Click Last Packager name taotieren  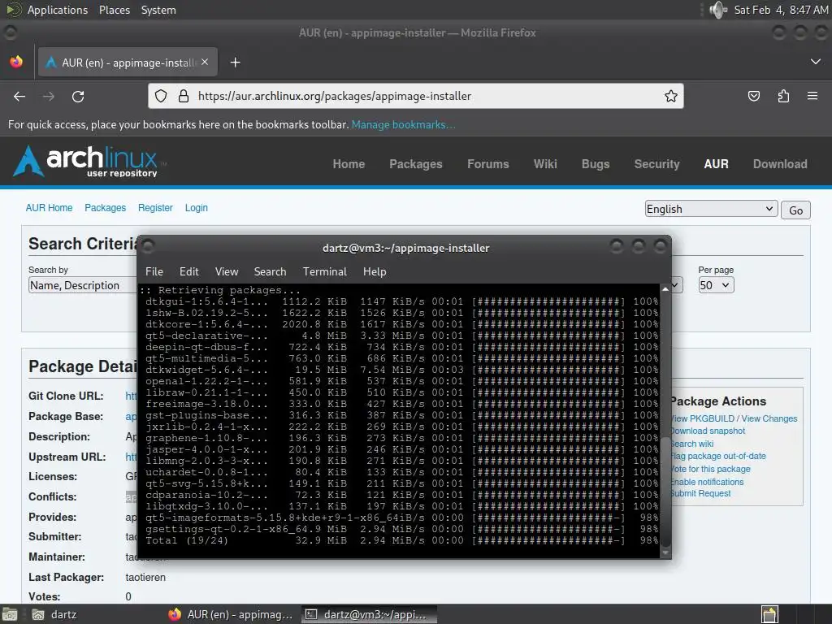coord(145,578)
